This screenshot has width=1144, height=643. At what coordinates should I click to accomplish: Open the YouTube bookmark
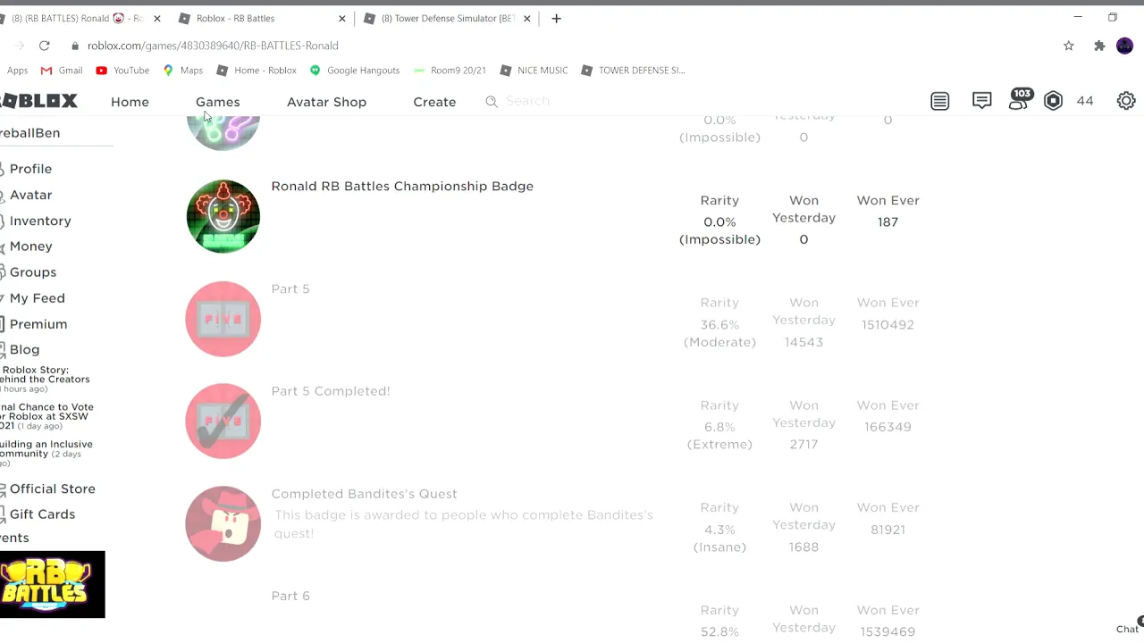(x=122, y=70)
